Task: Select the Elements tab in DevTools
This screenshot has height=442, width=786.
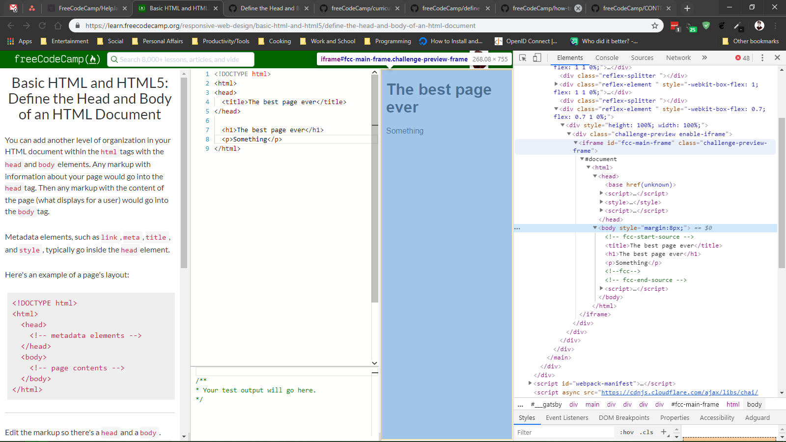Action: tap(570, 57)
